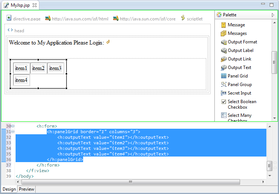Screen dimensions: 279x194
Task: Collapse the code fold at line 30
Action: (x=13, y=126)
